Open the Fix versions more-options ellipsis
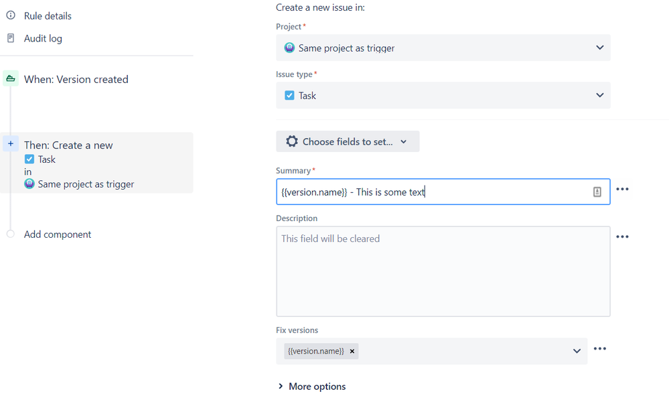Image resolution: width=669 pixels, height=416 pixels. (600, 348)
